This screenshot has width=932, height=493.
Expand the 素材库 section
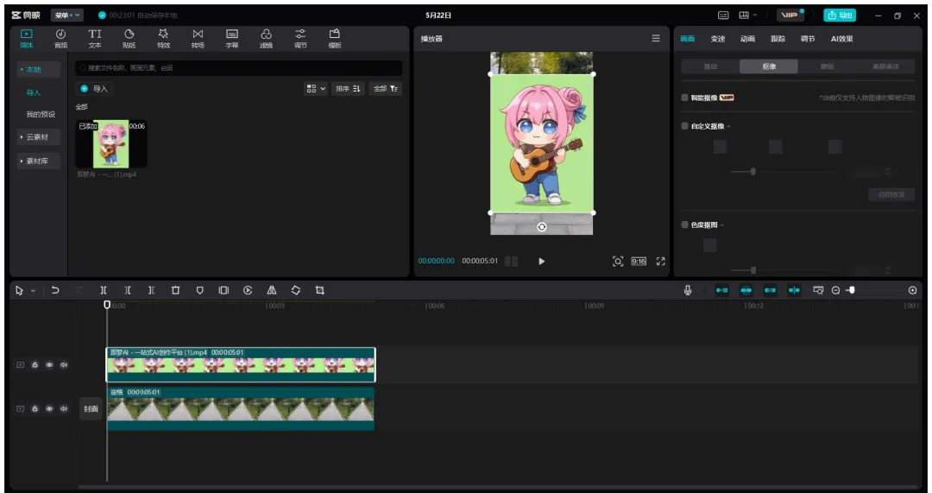click(39, 161)
